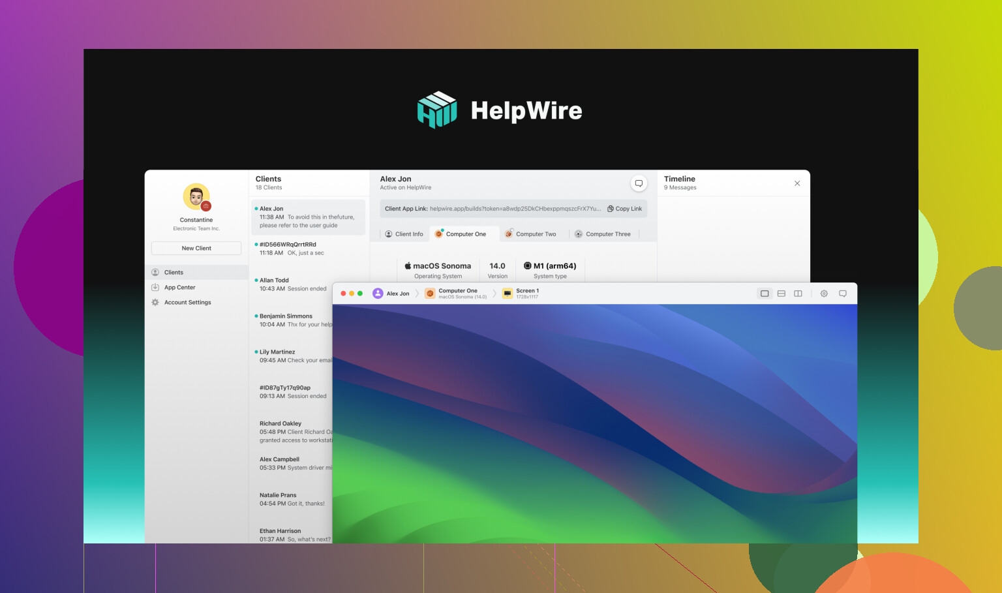Click the Apple logo beside macOS Sonoma
This screenshot has width=1002, height=593.
[408, 266]
